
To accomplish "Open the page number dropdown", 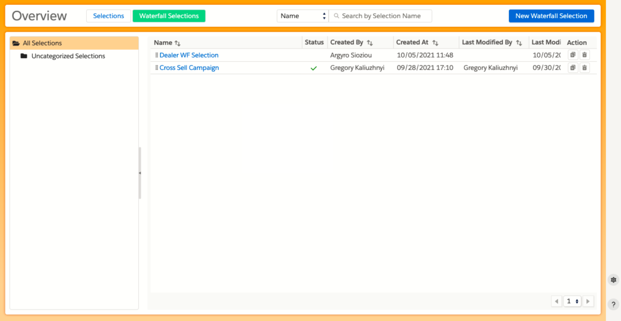I will [x=573, y=301].
